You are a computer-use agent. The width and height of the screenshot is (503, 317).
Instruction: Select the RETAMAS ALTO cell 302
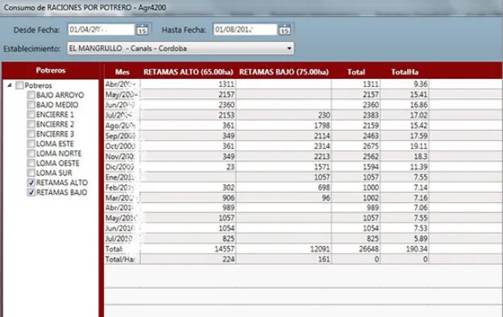(188, 187)
